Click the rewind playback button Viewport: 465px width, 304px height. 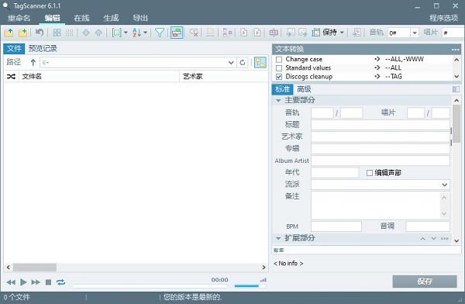tap(11, 282)
